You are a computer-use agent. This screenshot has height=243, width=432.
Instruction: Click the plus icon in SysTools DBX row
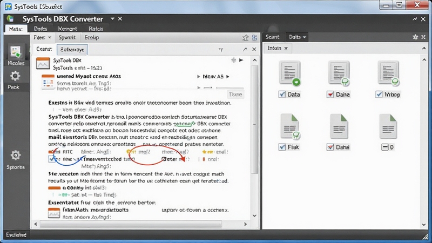click(x=234, y=60)
